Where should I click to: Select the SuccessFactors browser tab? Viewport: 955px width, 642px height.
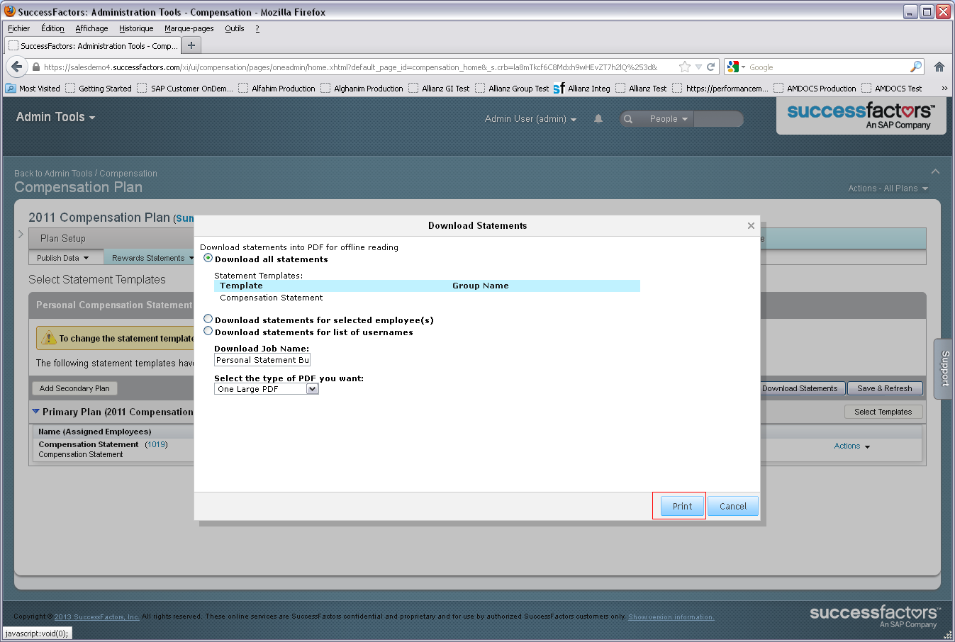point(93,45)
